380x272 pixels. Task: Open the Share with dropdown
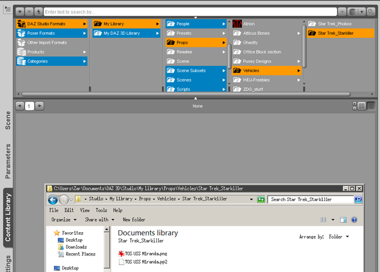coord(99,219)
